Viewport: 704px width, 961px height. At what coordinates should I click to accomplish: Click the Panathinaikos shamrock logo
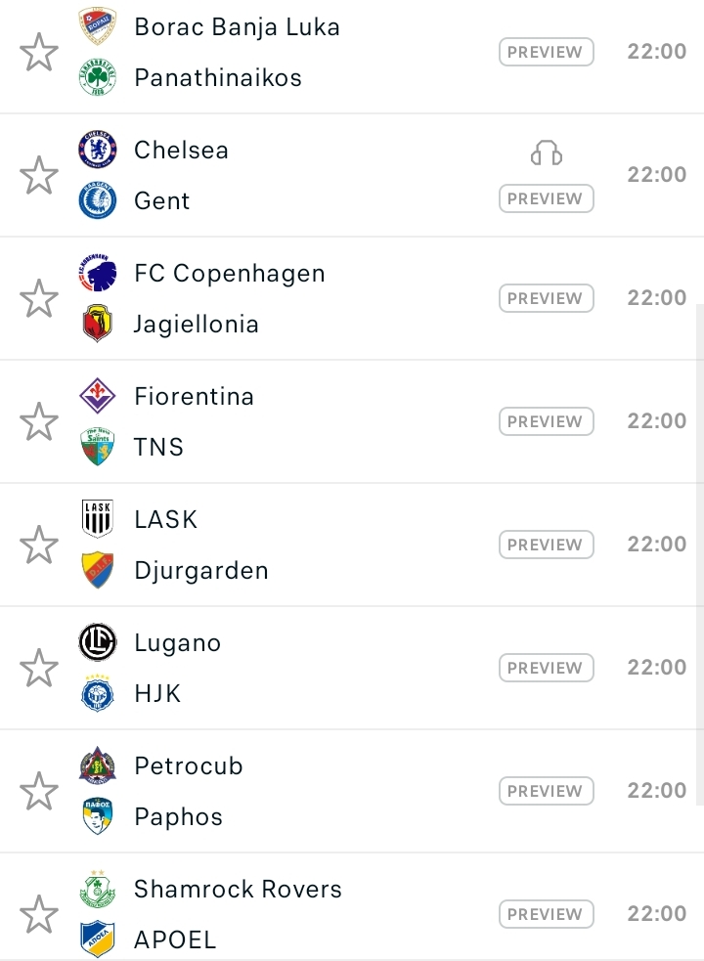pos(98,77)
